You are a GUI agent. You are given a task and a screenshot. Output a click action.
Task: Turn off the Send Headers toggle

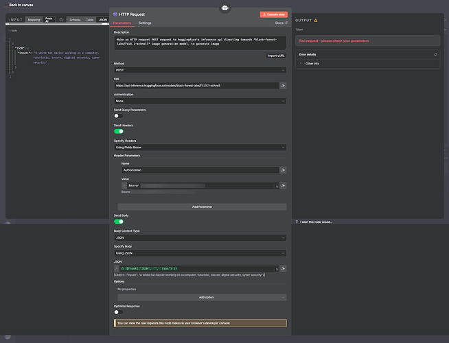pyautogui.click(x=118, y=131)
